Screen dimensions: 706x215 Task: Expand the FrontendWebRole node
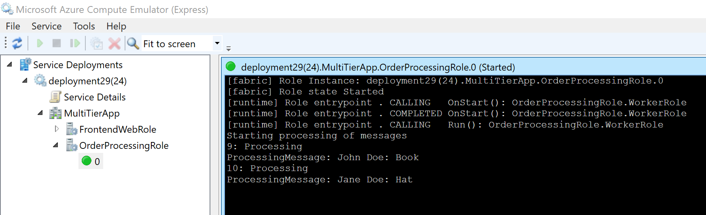tap(57, 129)
